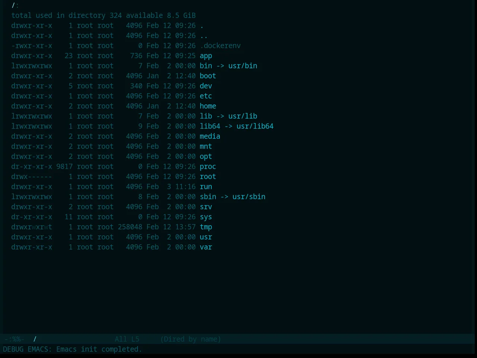This screenshot has height=358, width=477.
Task: Click the '/:' directory header line
Action: pos(15,5)
